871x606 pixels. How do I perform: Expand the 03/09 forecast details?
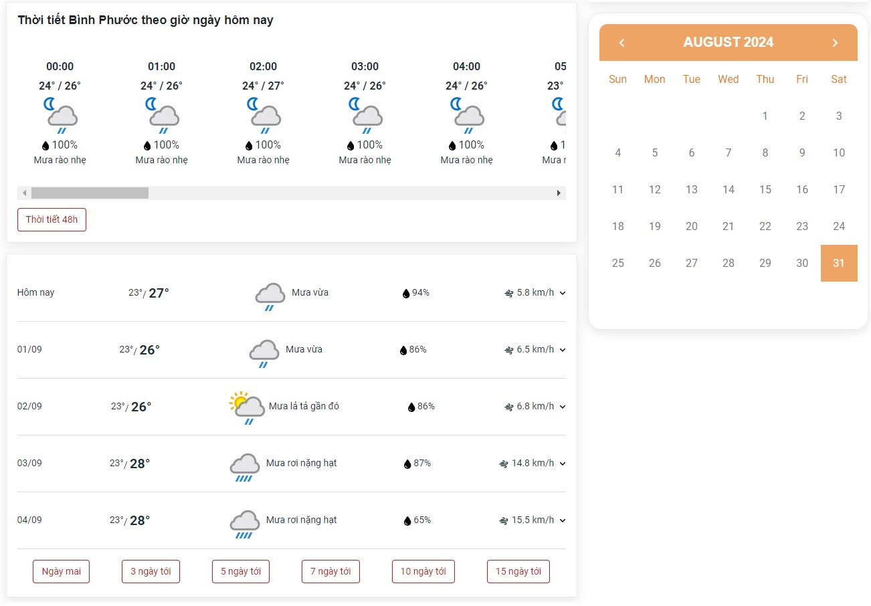[563, 464]
